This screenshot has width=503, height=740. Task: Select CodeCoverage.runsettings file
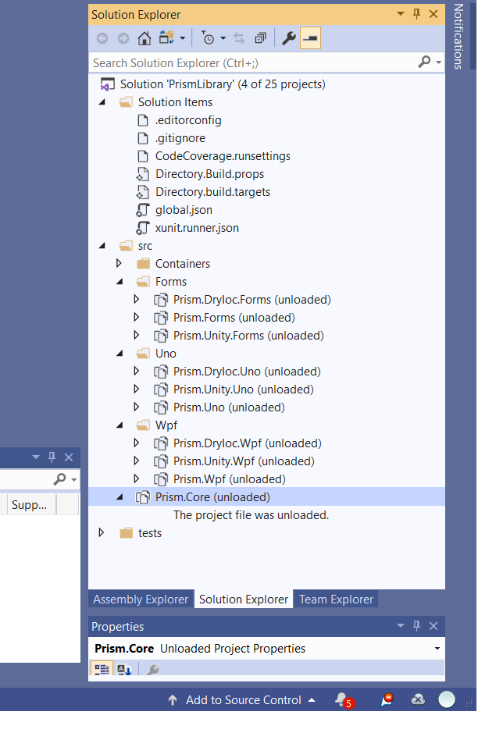[223, 156]
